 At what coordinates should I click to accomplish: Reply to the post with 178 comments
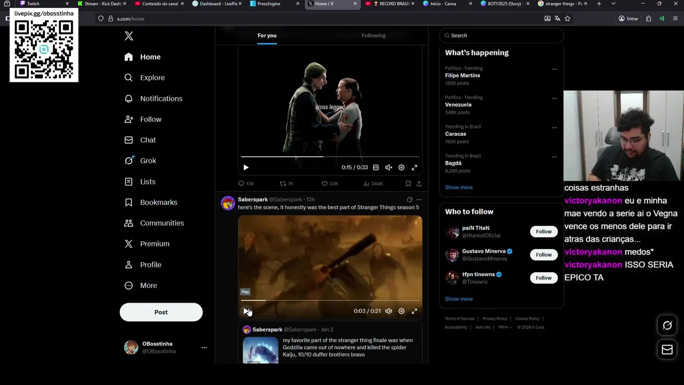coord(245,183)
